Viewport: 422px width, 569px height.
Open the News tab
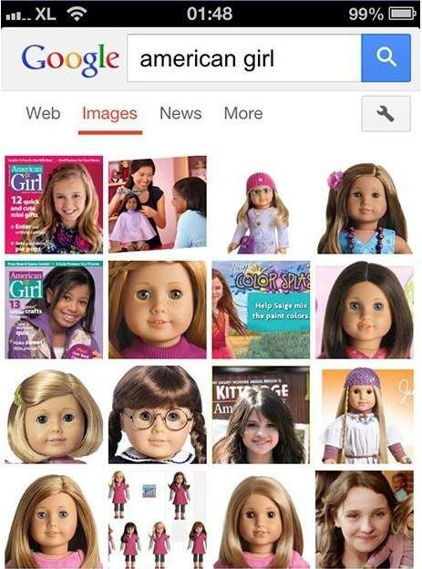[x=180, y=113]
